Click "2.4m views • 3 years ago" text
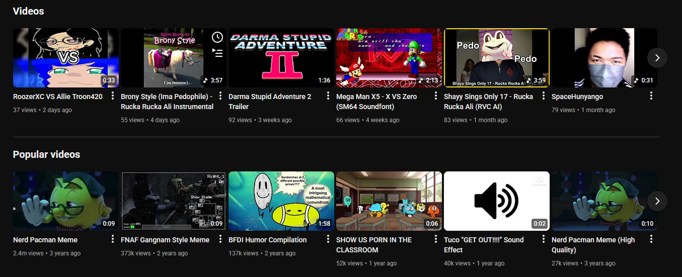 point(47,253)
